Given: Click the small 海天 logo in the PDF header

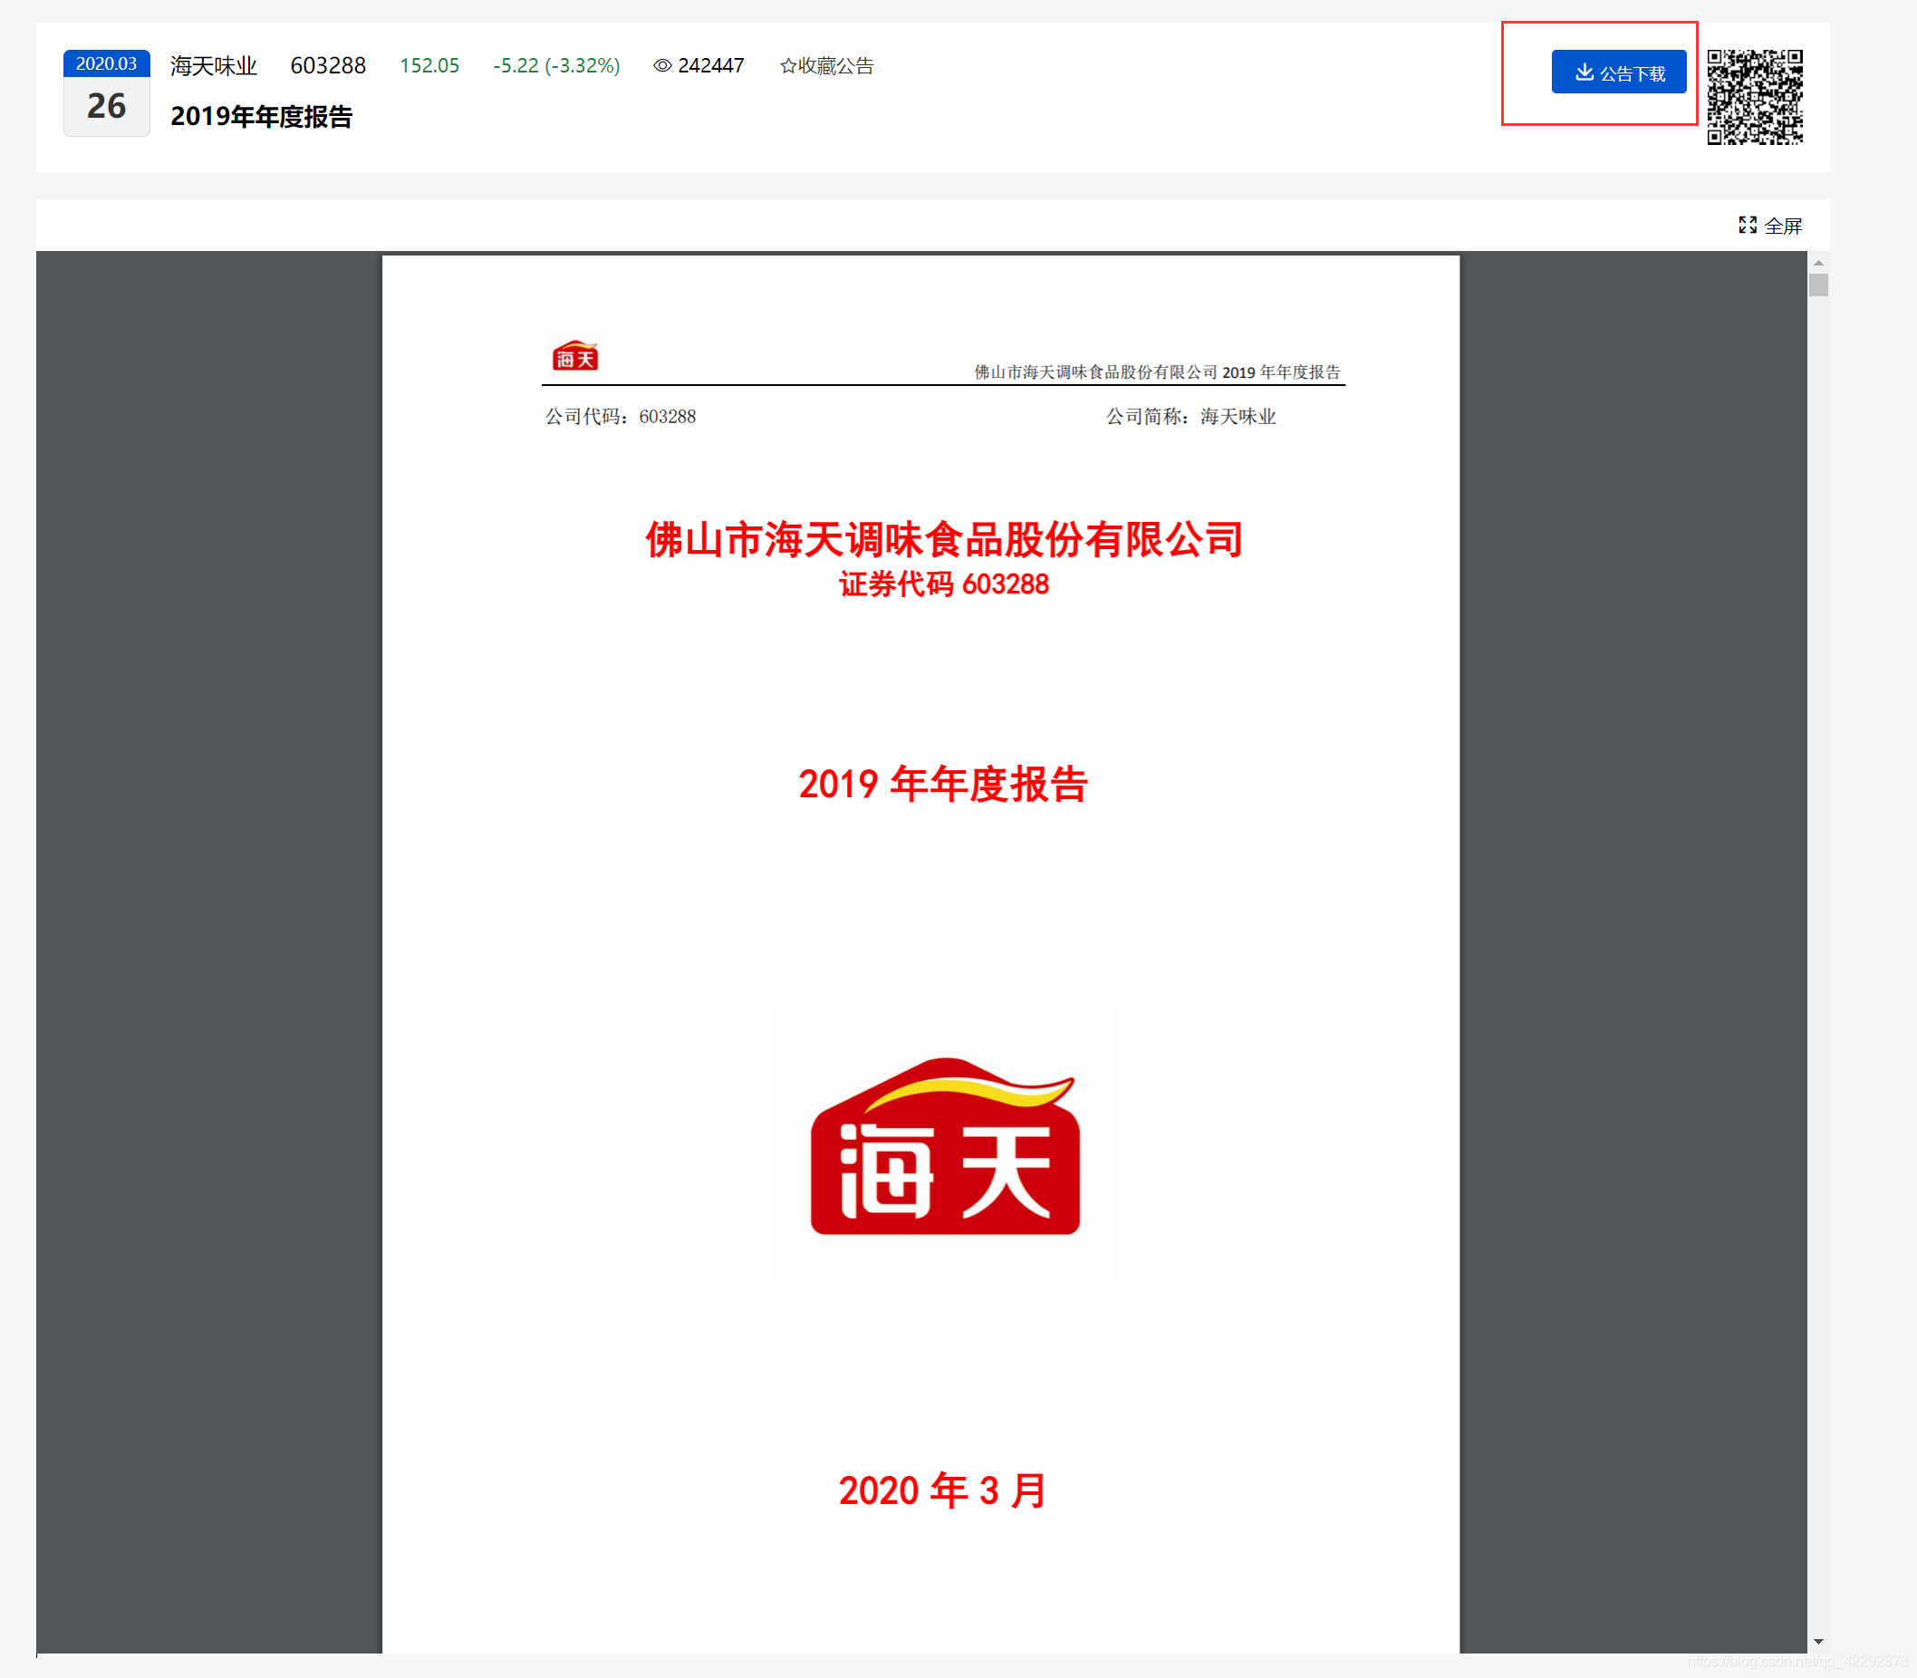Looking at the screenshot, I should click(574, 356).
